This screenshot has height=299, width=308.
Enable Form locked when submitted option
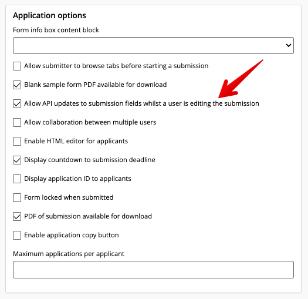point(17,197)
